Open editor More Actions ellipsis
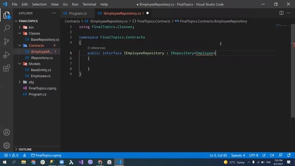Image resolution: width=295 pixels, height=166 pixels. click(x=289, y=13)
